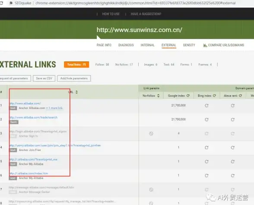Open mysourcing.alibaba.com rfq link in row 8
Image resolution: width=254 pixels, height=205 pixels.
[62, 202]
